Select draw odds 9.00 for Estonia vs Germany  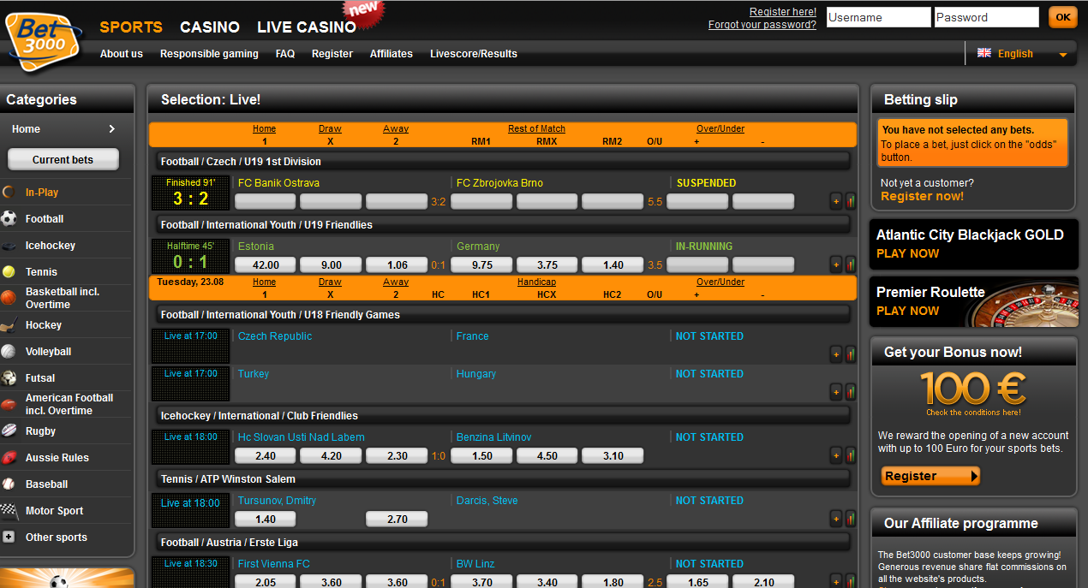(332, 265)
